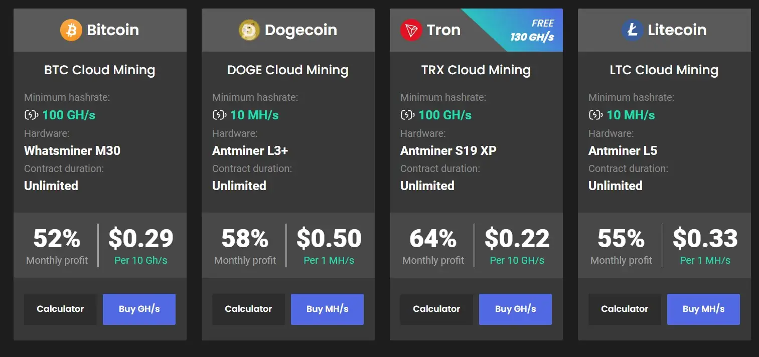Click the Dogecoin coin logo icon

click(249, 30)
